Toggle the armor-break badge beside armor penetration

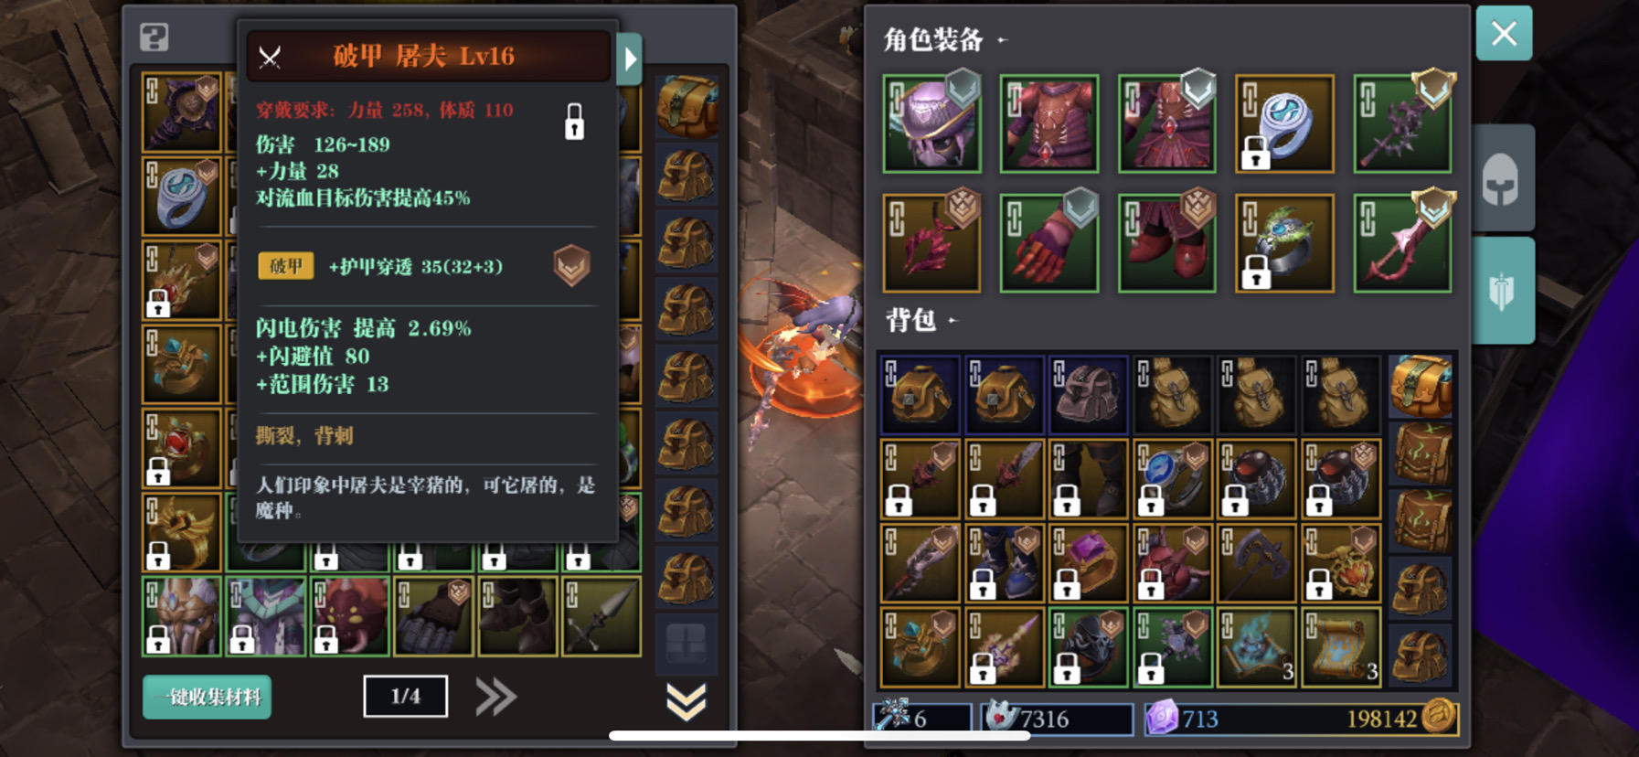coord(572,266)
